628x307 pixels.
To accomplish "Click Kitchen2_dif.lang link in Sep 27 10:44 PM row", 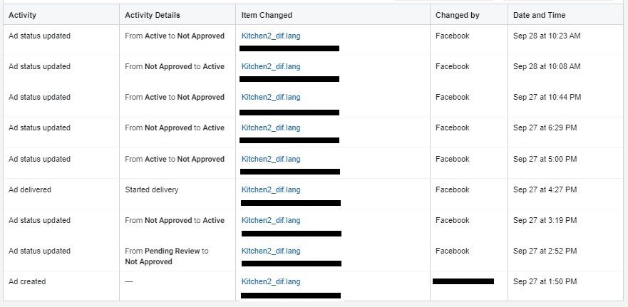I will (x=271, y=97).
